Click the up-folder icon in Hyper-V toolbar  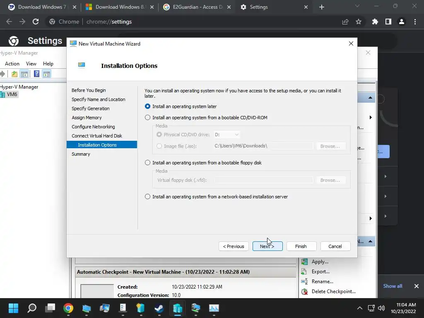pyautogui.click(x=14, y=74)
